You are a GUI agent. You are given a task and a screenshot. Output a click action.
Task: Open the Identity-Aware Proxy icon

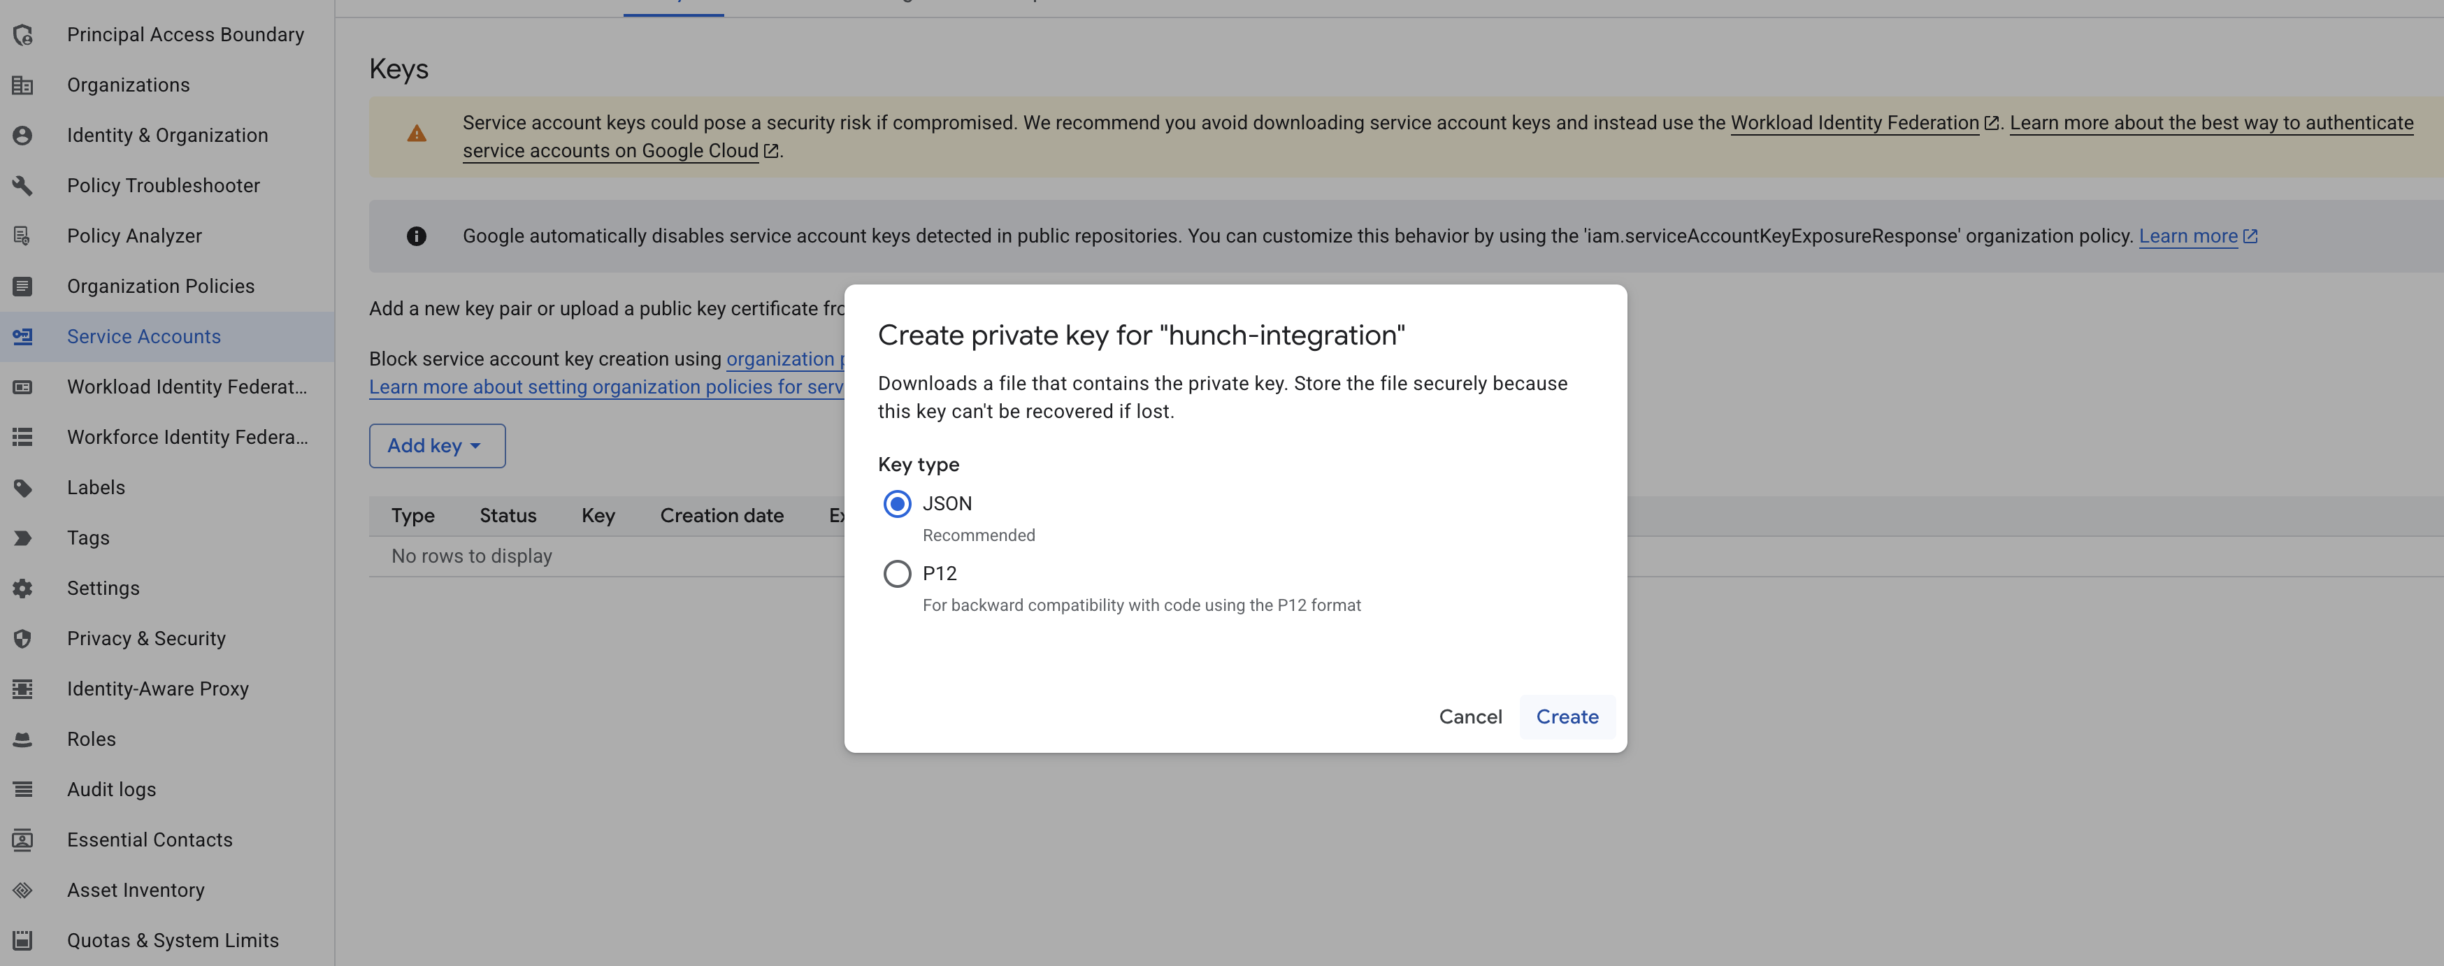pos(22,688)
